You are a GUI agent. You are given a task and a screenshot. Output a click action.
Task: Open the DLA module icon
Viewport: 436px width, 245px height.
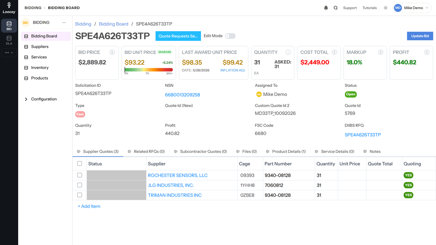[9, 40]
